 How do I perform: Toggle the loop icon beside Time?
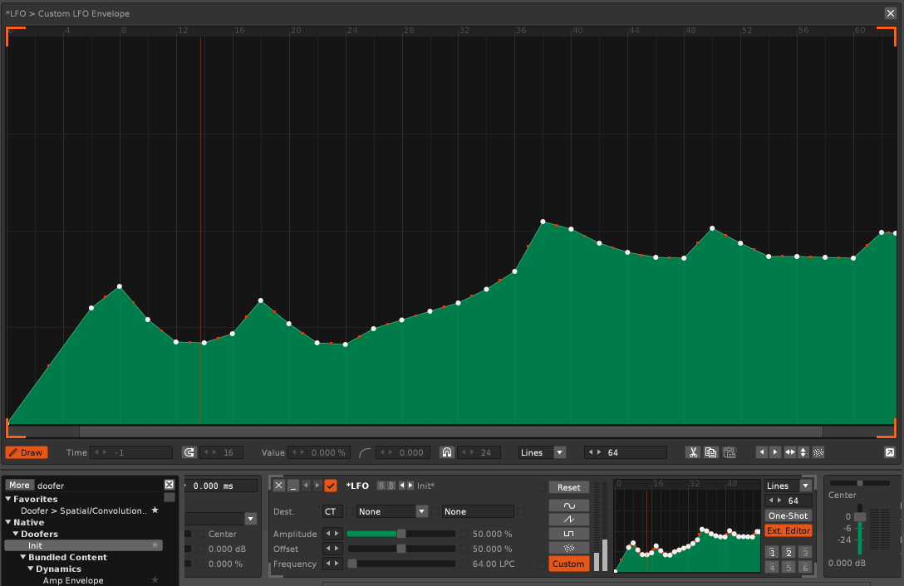point(189,452)
